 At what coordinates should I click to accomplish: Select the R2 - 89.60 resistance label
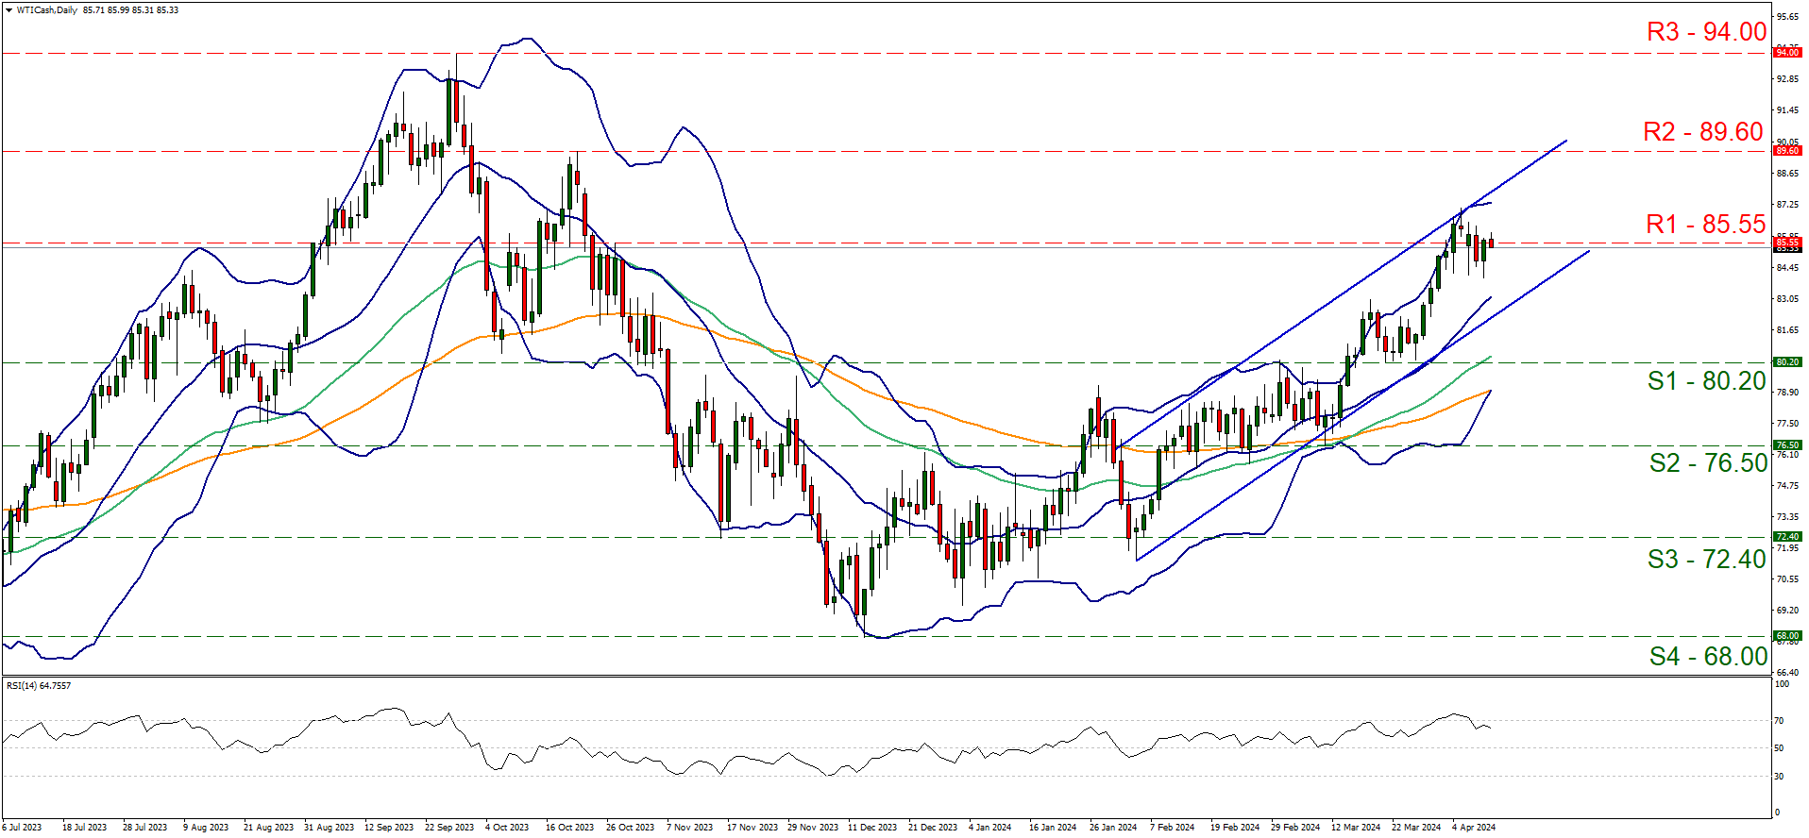(x=1702, y=132)
